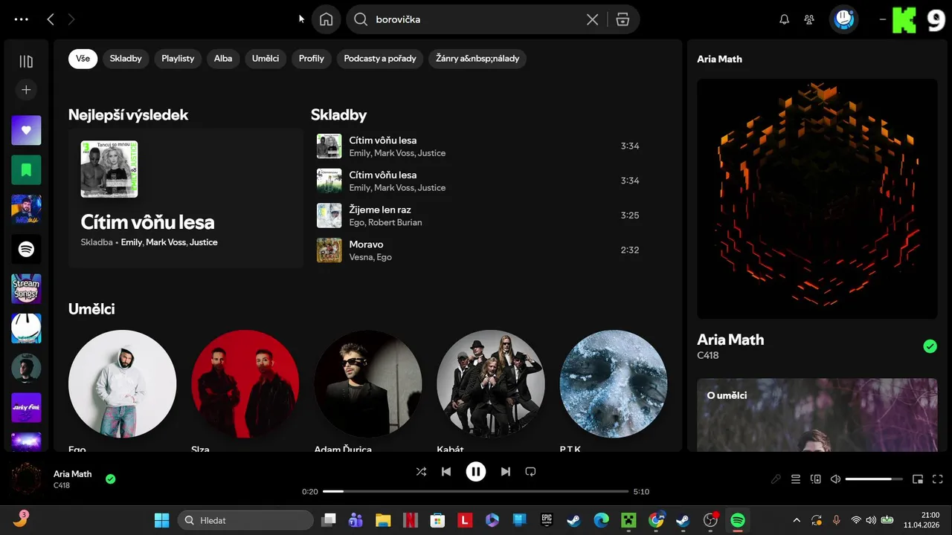The height and width of the screenshot is (535, 952).
Task: Open Netflix from the taskbar
Action: [x=410, y=520]
